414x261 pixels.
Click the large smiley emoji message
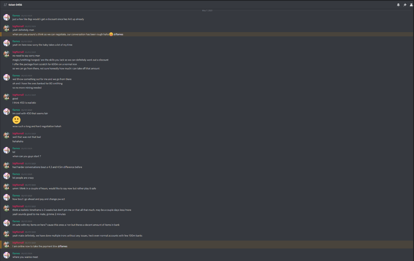pos(16,120)
